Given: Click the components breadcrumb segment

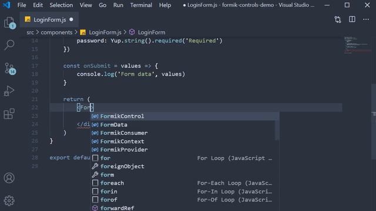Looking at the screenshot, I should tap(56, 32).
